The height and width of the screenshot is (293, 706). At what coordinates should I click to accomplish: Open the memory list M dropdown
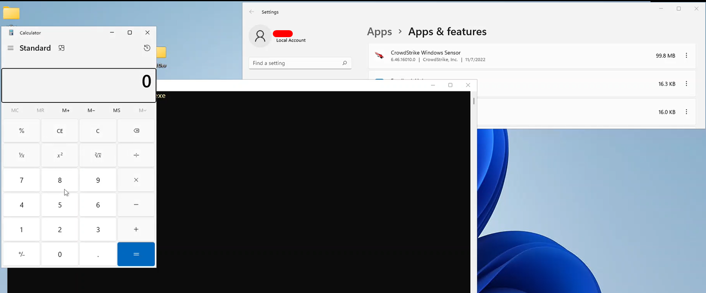pos(143,110)
